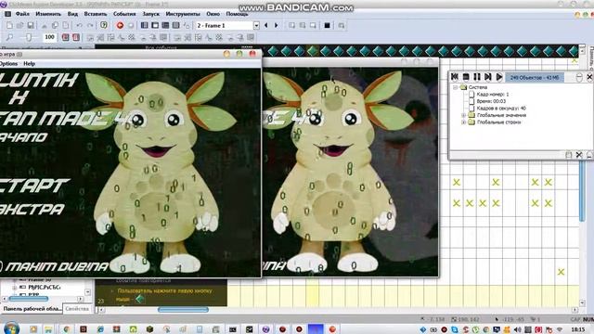Click the Undo toolbar icon
The image size is (594, 334).
coord(79,25)
